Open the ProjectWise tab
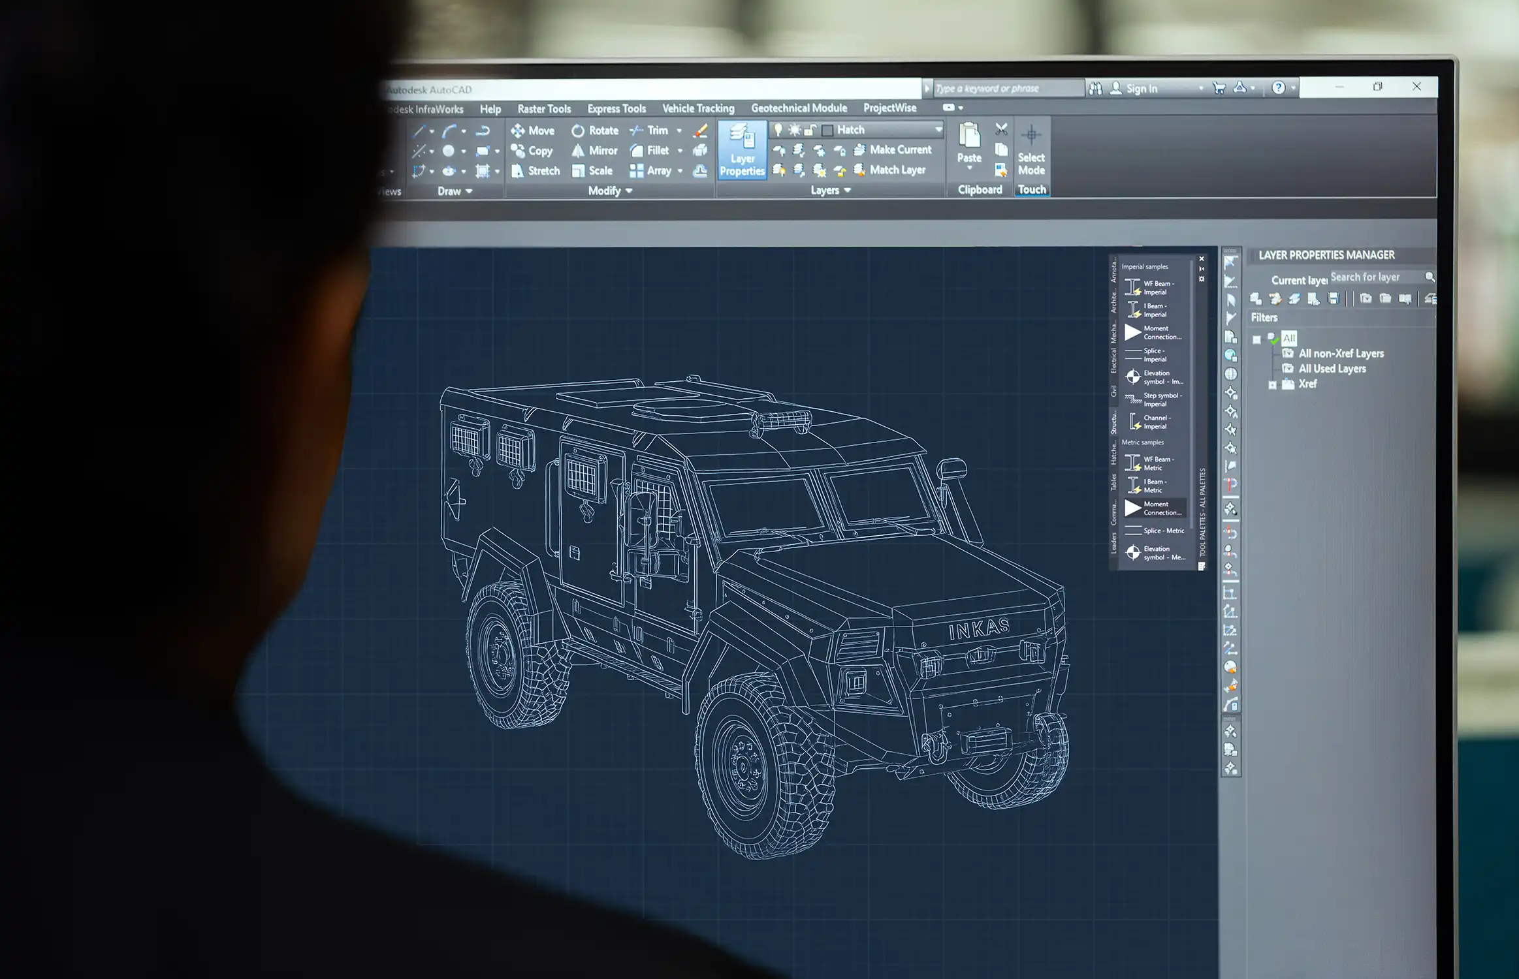1519x979 pixels. pyautogui.click(x=889, y=108)
